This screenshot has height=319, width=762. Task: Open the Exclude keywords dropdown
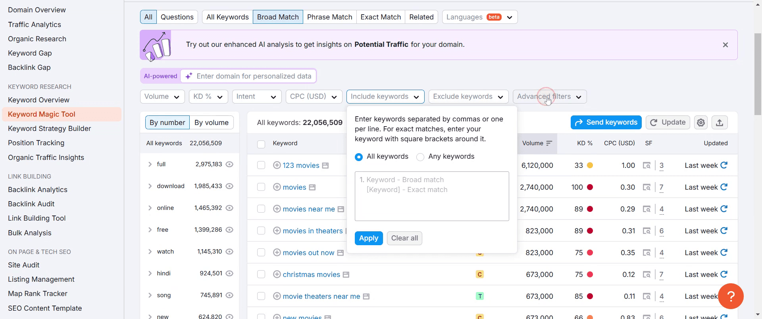pos(468,96)
